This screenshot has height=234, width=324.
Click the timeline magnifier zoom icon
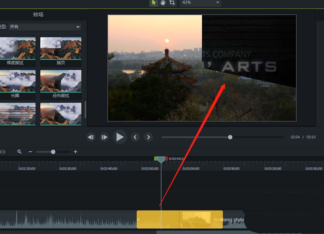click(19, 152)
